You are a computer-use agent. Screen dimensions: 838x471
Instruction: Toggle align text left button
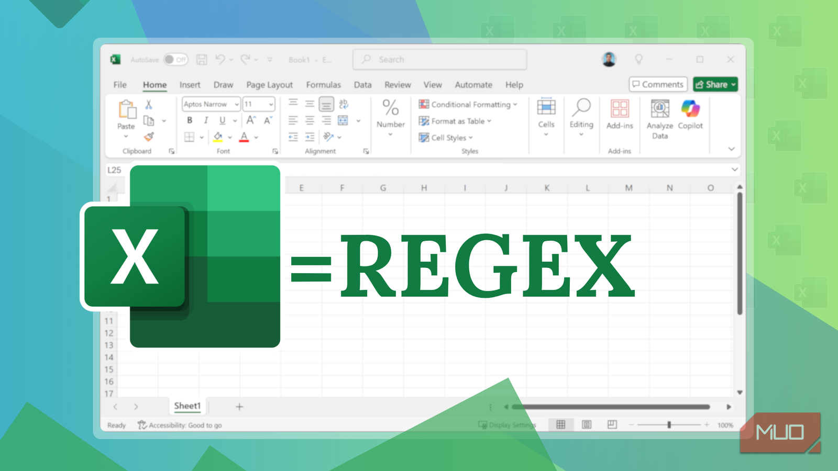coord(293,120)
